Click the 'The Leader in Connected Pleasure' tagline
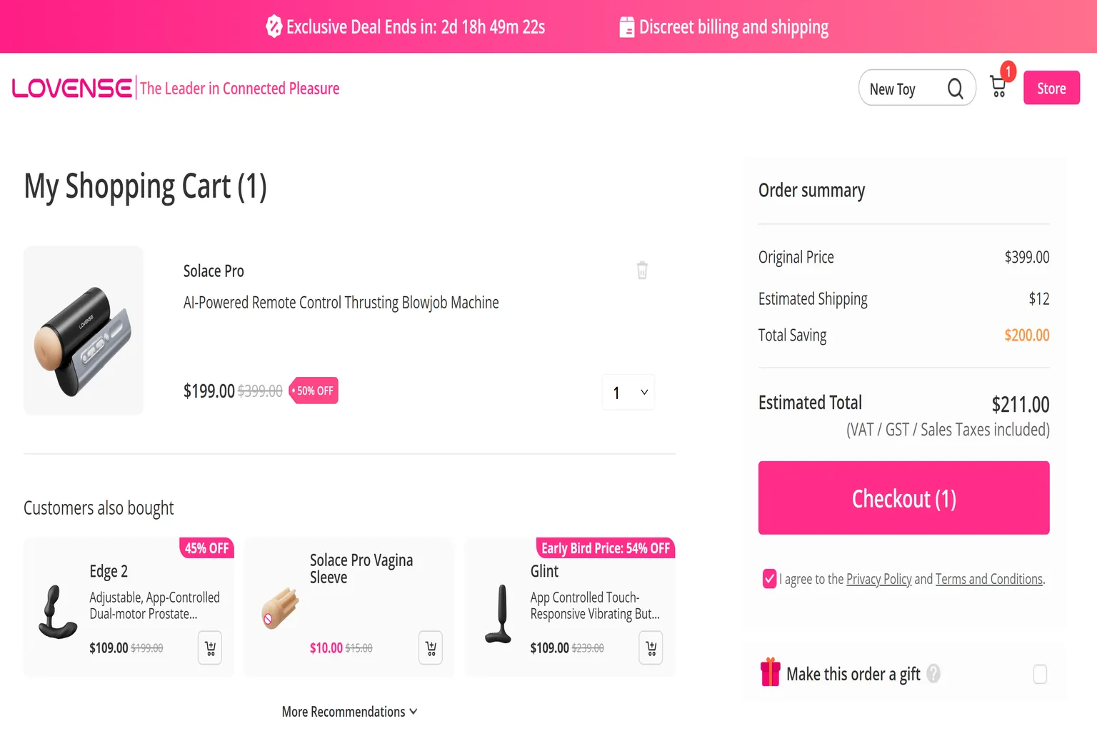Image resolution: width=1097 pixels, height=731 pixels. (239, 89)
